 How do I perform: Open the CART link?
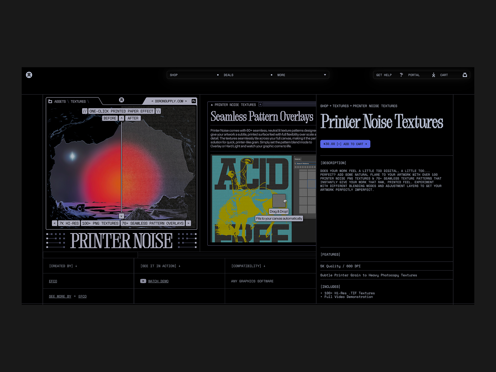click(444, 75)
